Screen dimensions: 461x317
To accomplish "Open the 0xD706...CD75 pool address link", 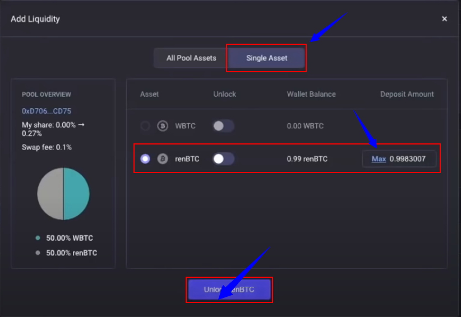I will [x=47, y=111].
